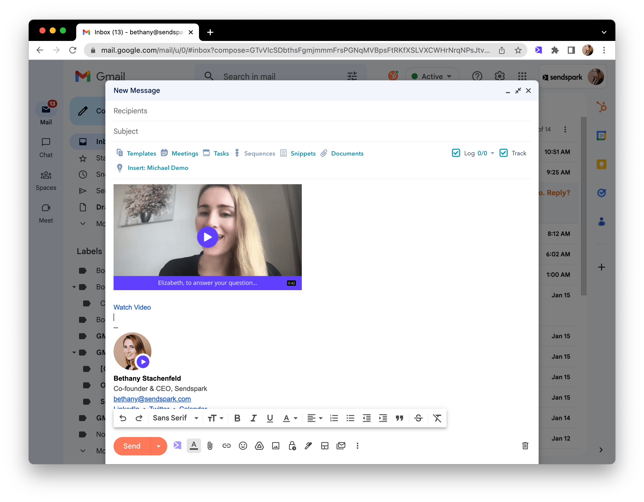644x502 pixels.
Task: Click Sendspark extension icon in Chrome toolbar
Action: (x=538, y=50)
